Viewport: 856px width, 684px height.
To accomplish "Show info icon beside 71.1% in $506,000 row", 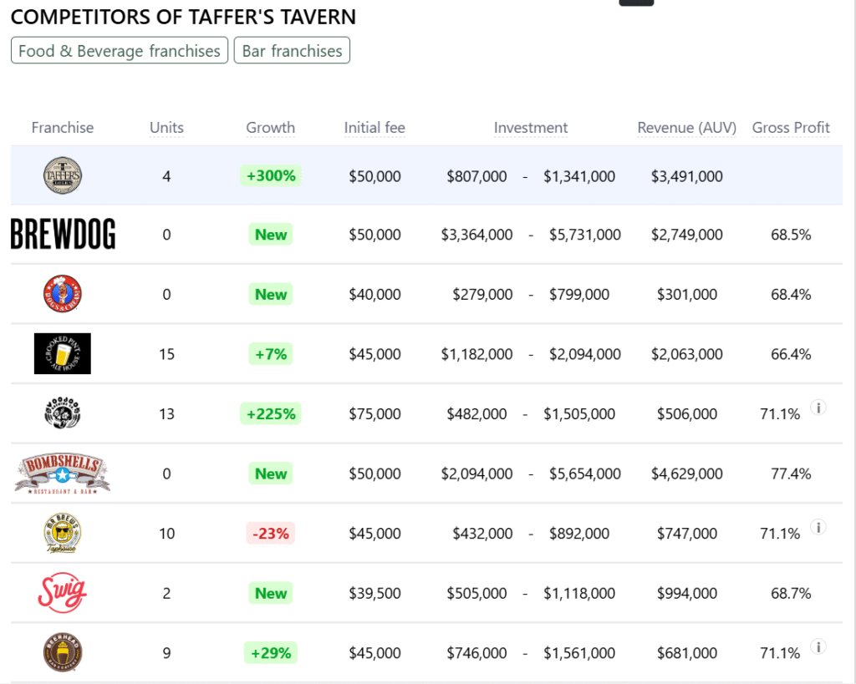I will (818, 408).
